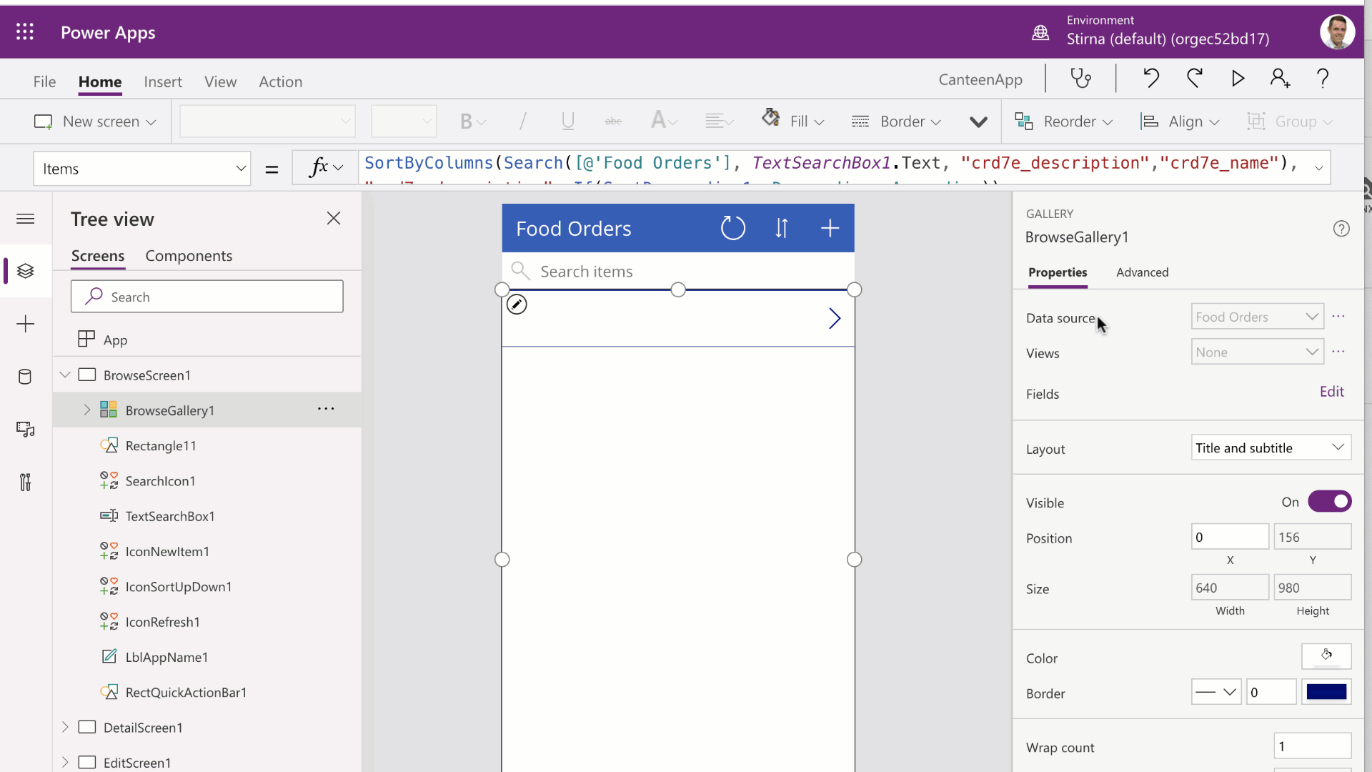
Task: Open the App checker stethoscope icon
Action: [x=1080, y=78]
